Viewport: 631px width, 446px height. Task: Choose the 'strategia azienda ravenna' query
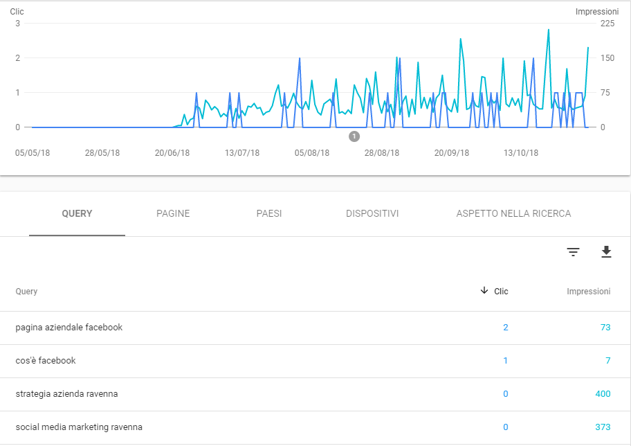coord(66,394)
